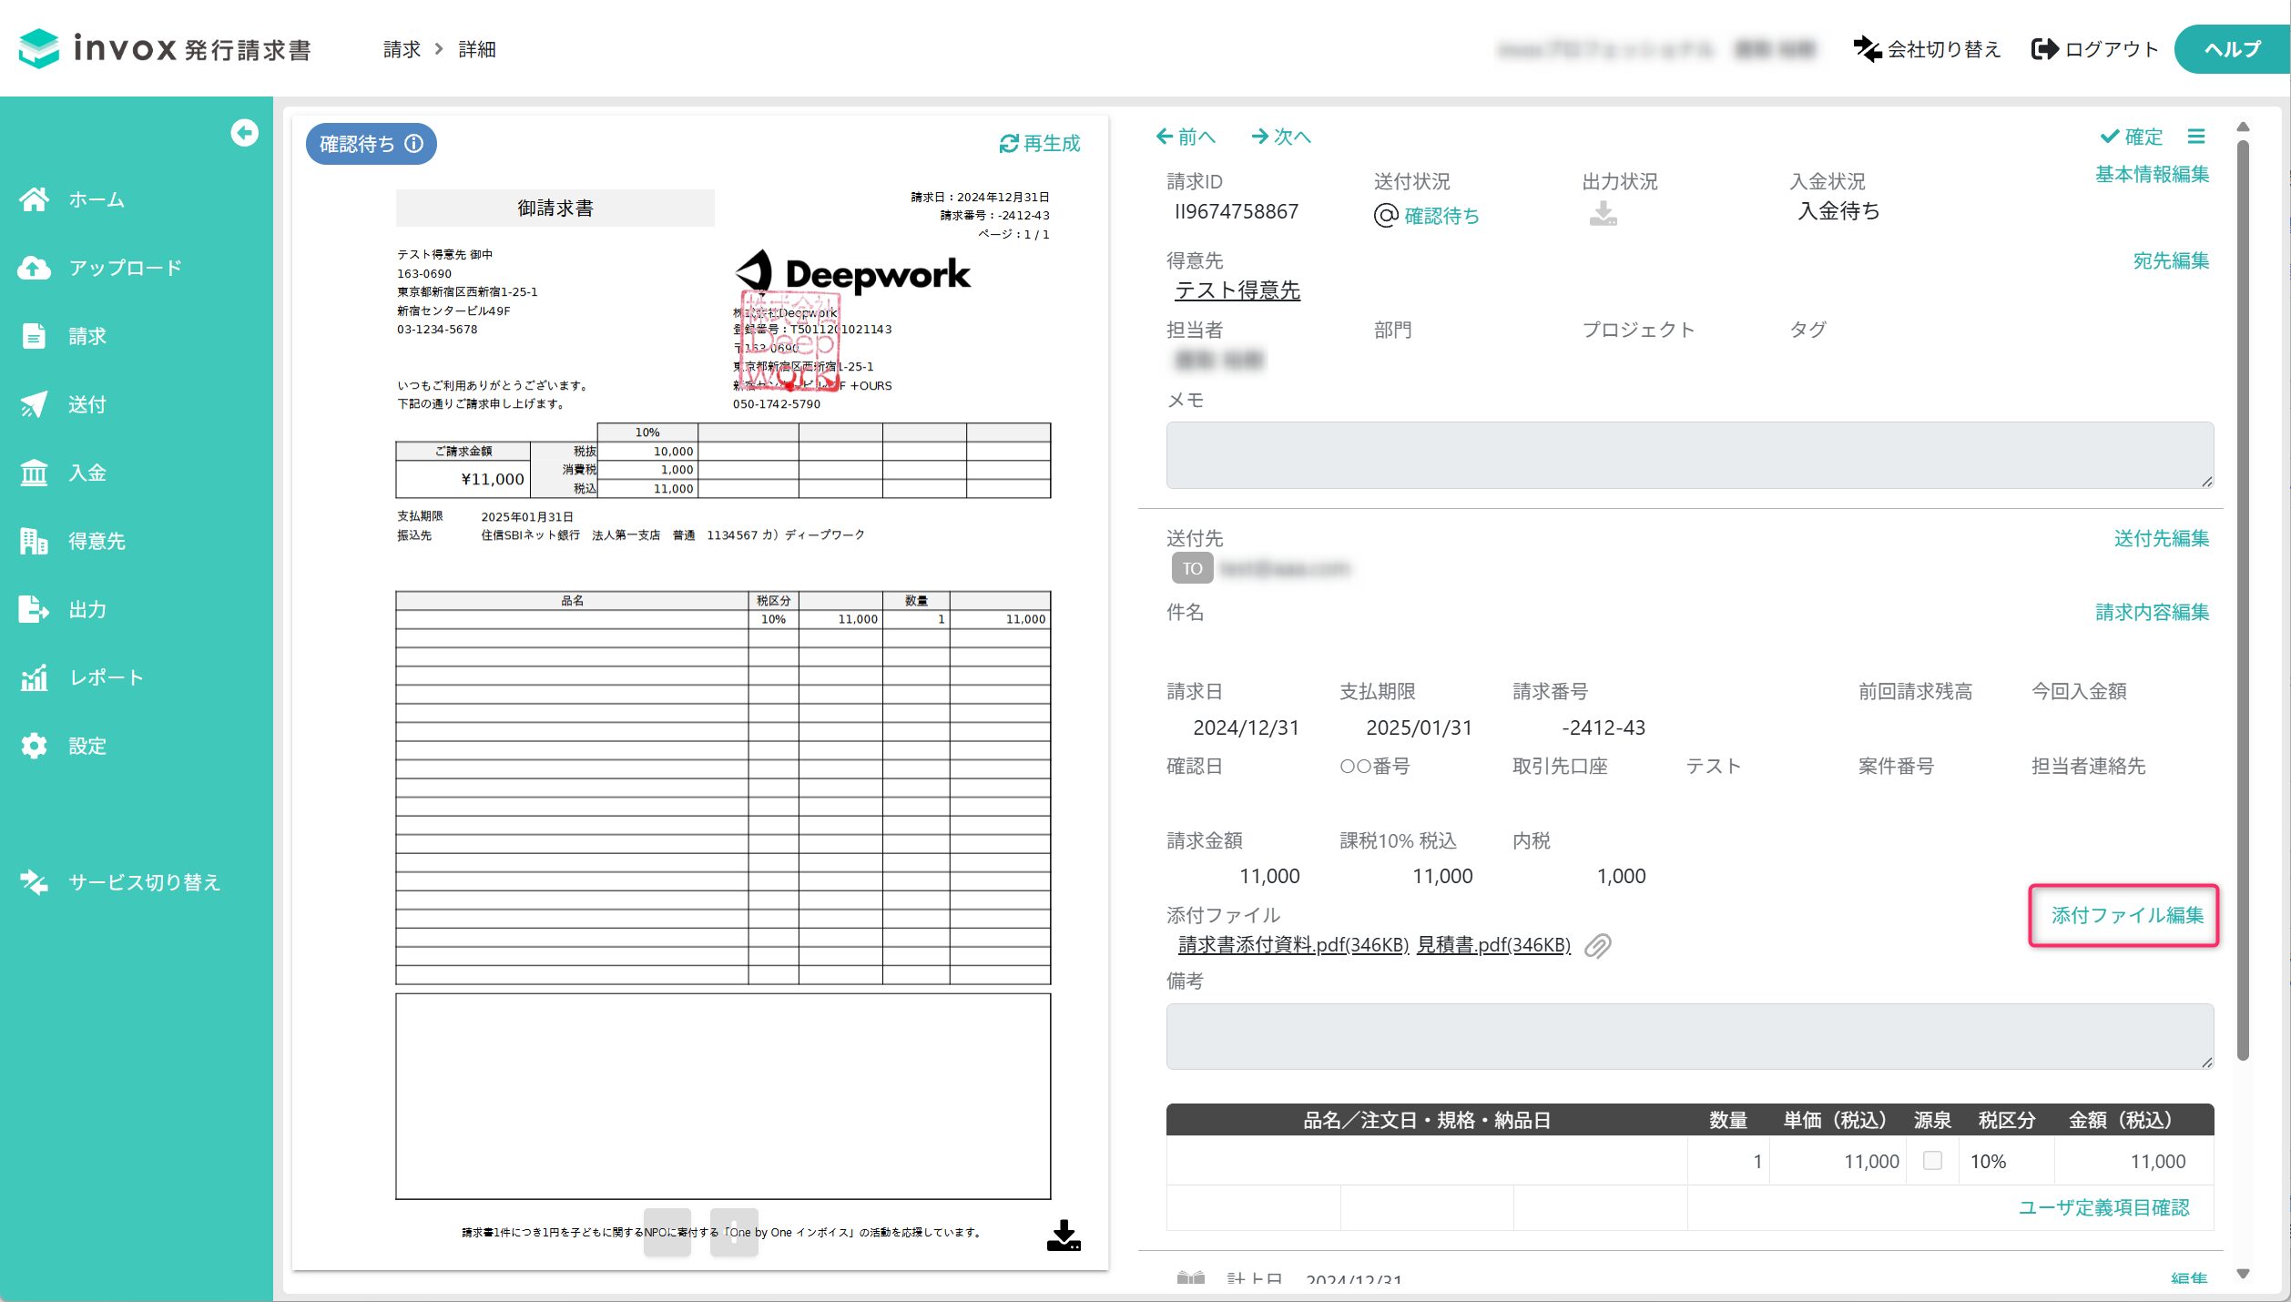Viewport: 2291px width, 1302px height.
Task: Click the download icon under 出力状況
Action: click(x=1603, y=213)
